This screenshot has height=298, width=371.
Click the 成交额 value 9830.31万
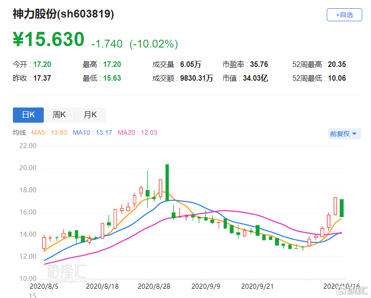[197, 78]
